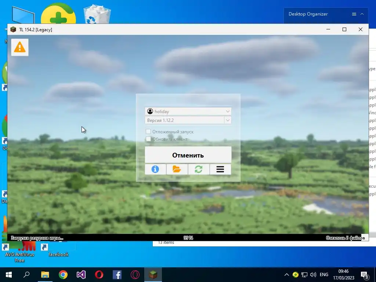
Task: Close the TL 154.2 launcher window
Action: [x=361, y=29]
